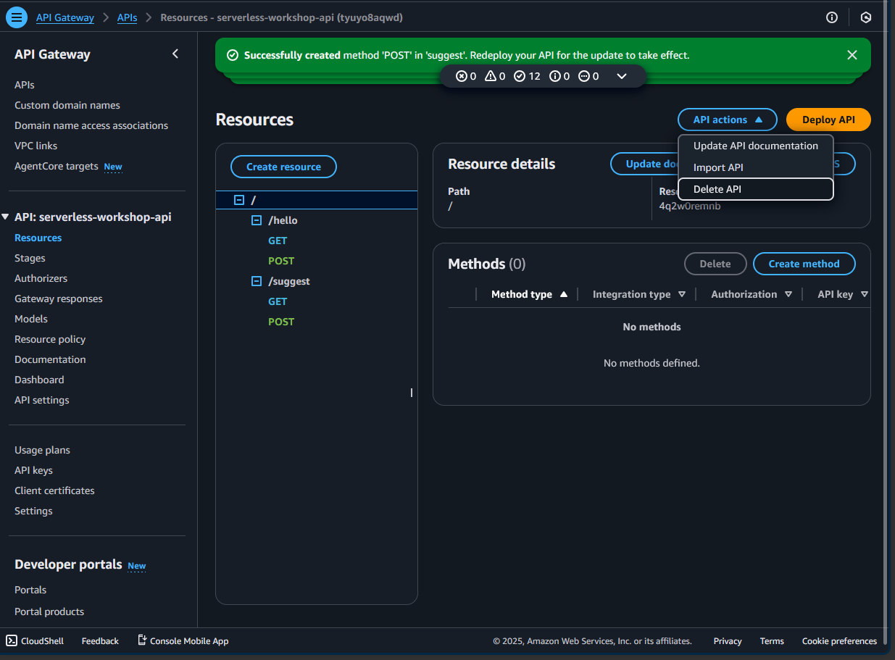Close the API actions dropdown button
895x660 pixels.
tap(727, 120)
